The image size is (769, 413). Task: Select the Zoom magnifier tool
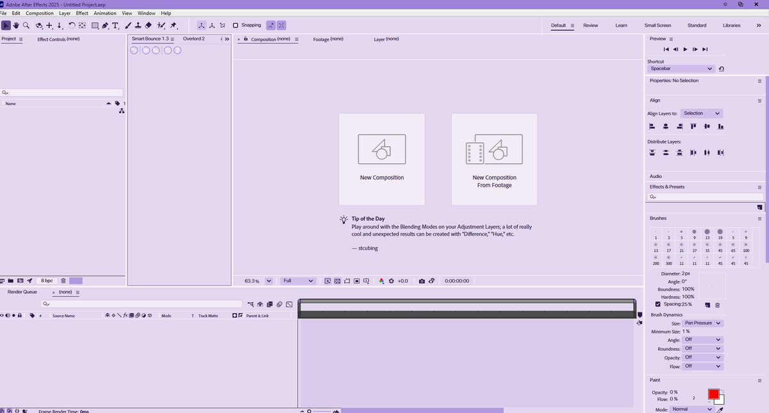26,26
